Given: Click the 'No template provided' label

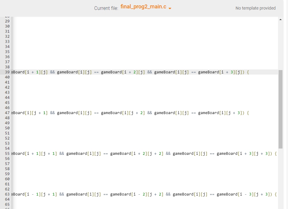Looking at the screenshot, I should click(x=255, y=8).
